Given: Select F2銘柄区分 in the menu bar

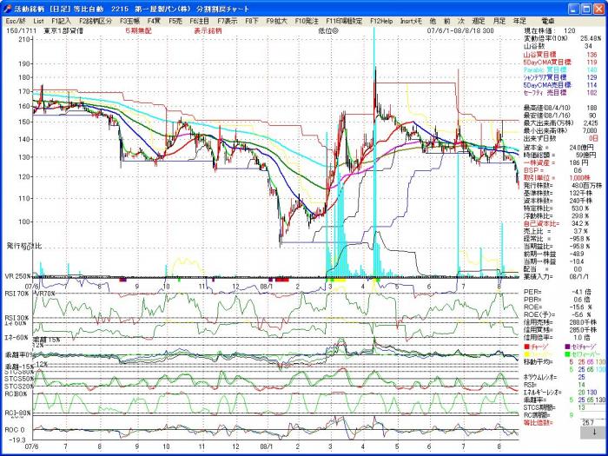Looking at the screenshot, I should click(x=96, y=21).
